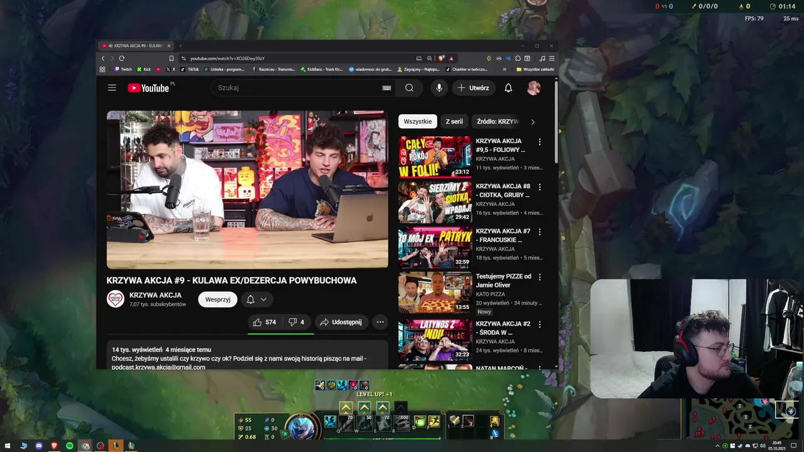Open Testujemy PIZZE od Jamie Oliver thumbnail
The image size is (804, 452).
pyautogui.click(x=435, y=293)
